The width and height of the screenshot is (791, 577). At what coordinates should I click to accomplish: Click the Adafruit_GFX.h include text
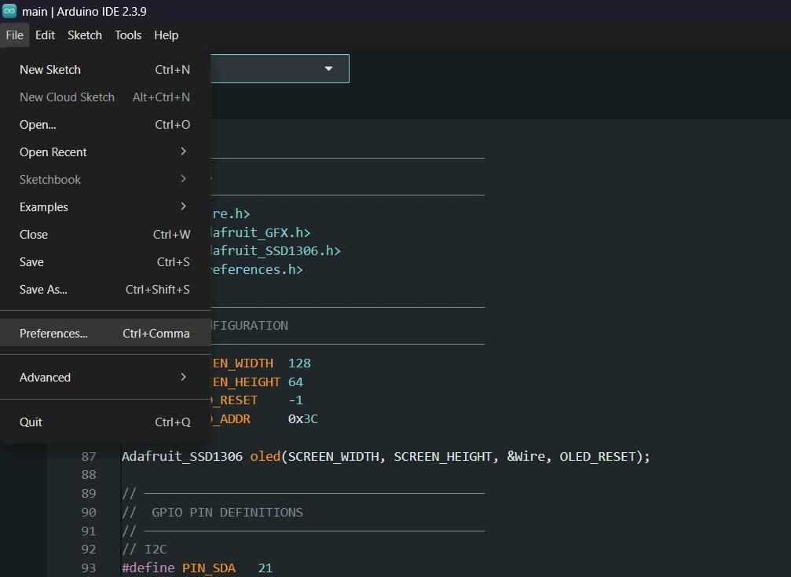point(260,232)
